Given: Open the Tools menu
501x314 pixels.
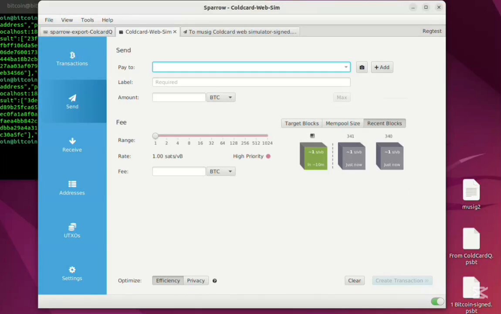Looking at the screenshot, I should coord(87,20).
